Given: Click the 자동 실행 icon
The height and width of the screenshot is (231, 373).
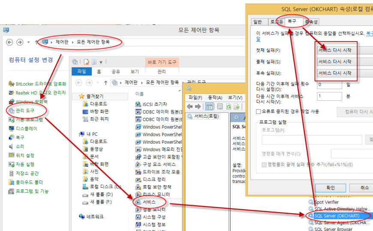Looking at the screenshot, I should (x=12, y=165).
